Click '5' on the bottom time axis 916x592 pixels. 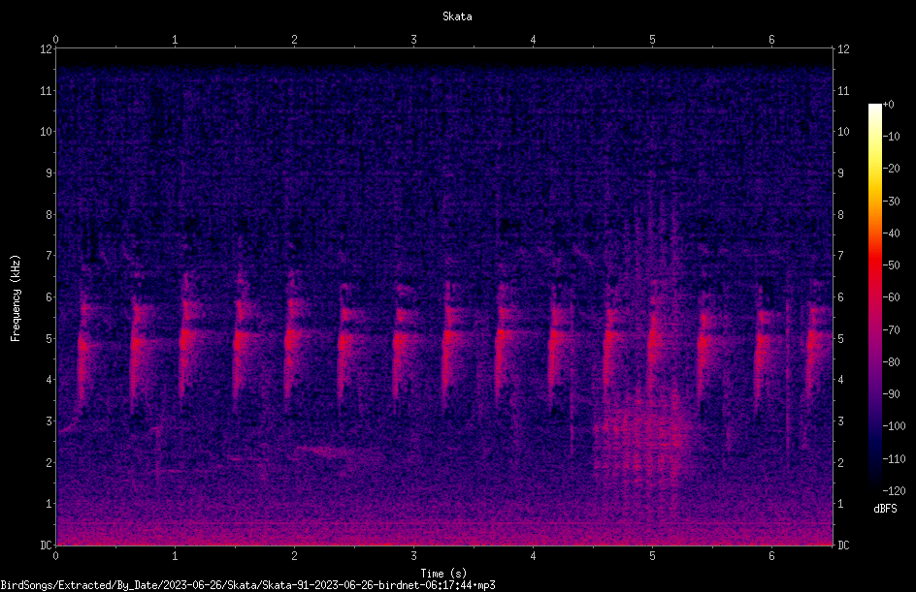(x=652, y=556)
